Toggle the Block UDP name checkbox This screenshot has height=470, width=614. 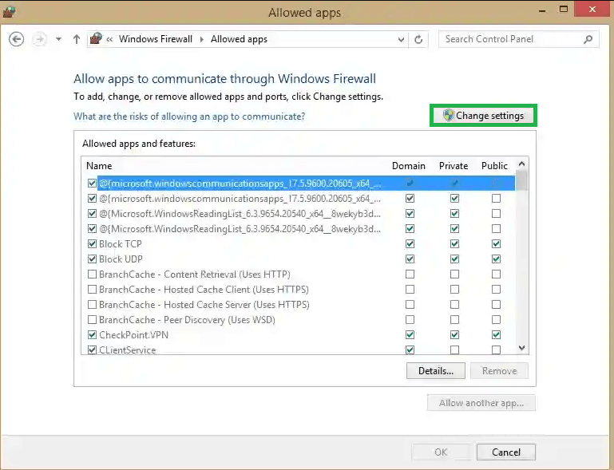[92, 259]
